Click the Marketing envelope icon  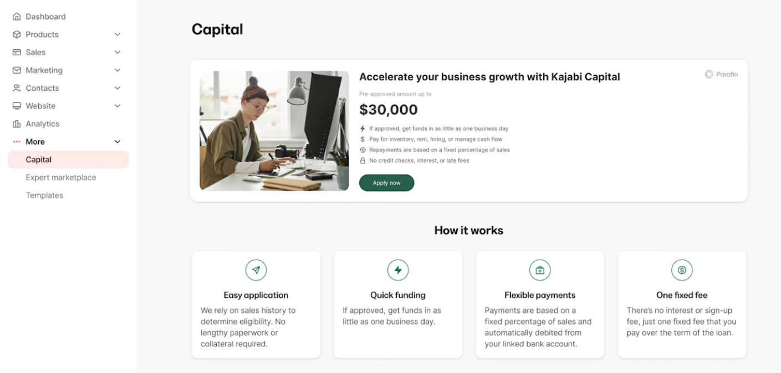coord(16,70)
